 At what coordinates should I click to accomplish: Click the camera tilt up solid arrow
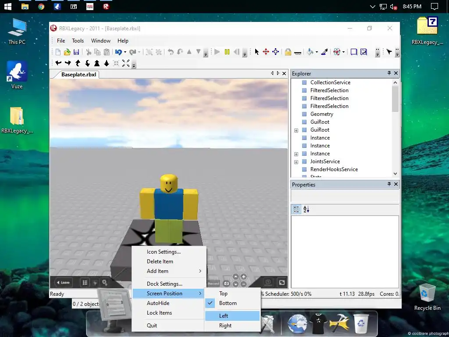tap(97, 63)
